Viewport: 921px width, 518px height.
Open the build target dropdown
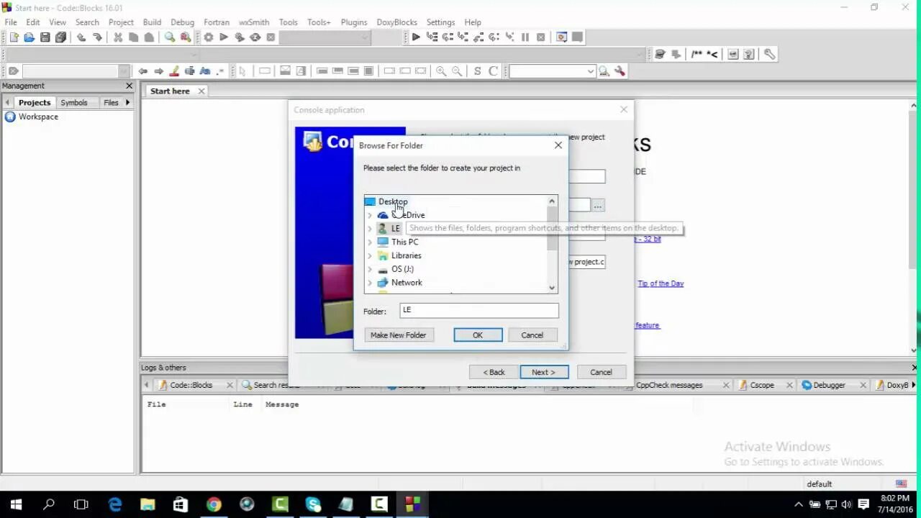[365, 37]
